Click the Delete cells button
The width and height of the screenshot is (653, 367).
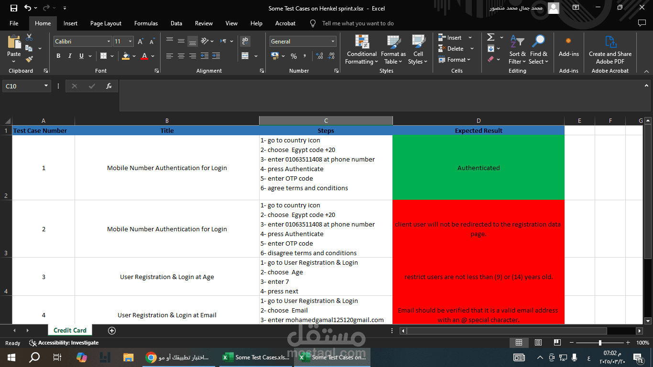point(450,49)
